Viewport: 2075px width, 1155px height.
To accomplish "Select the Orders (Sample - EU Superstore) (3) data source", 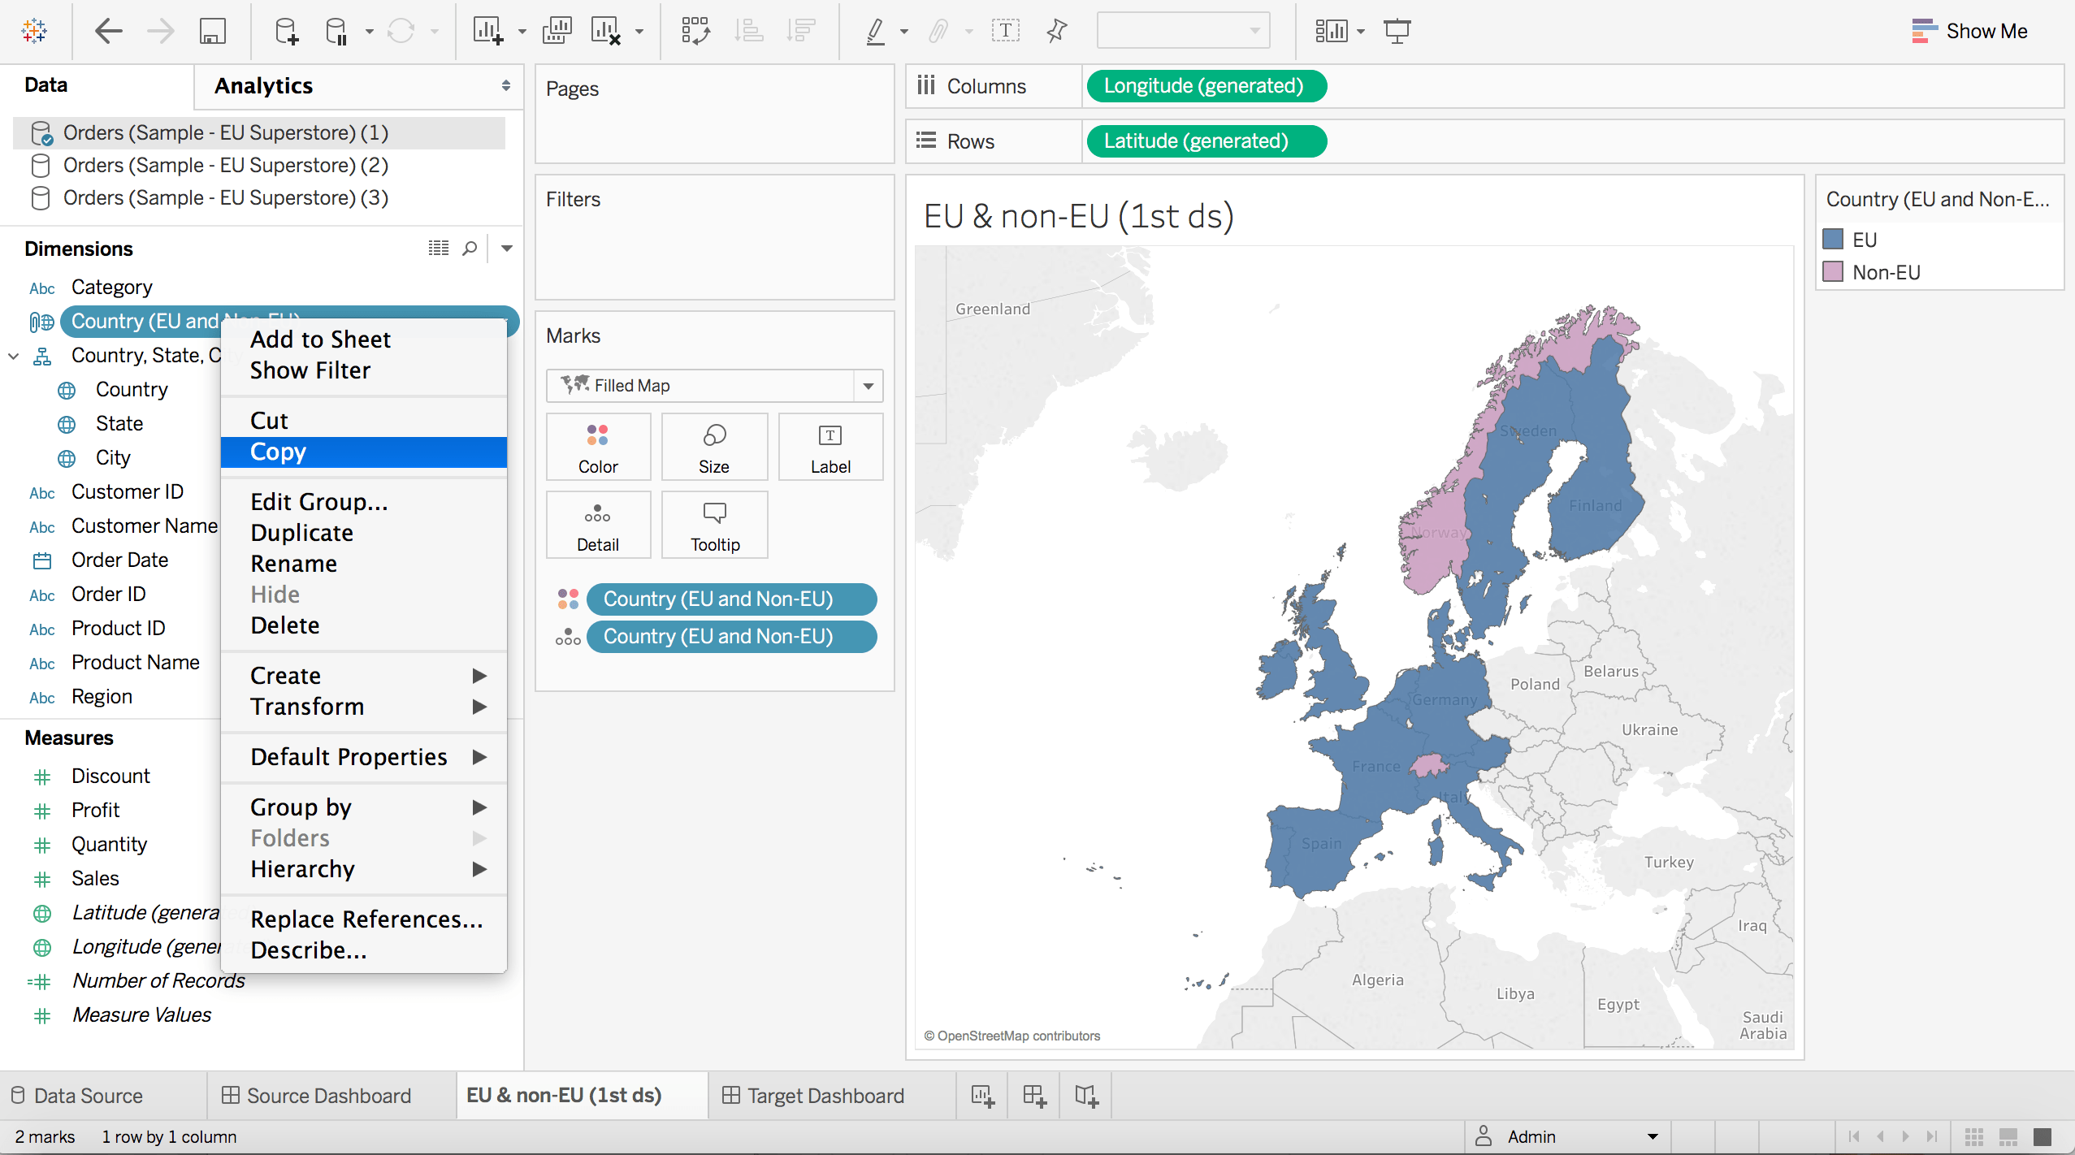I will (225, 197).
